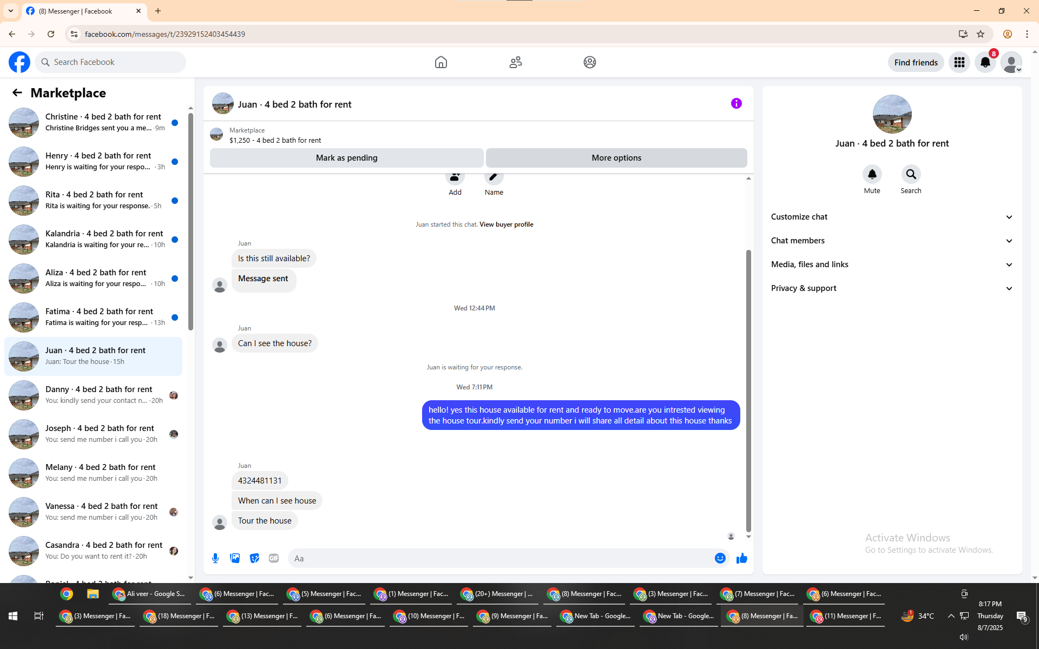
Task: Open Task View on the taskbar
Action: 39,616
